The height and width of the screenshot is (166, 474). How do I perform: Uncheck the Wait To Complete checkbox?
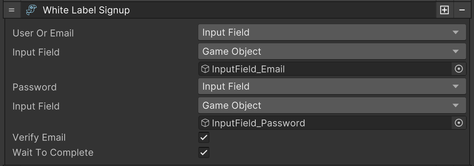click(x=204, y=152)
